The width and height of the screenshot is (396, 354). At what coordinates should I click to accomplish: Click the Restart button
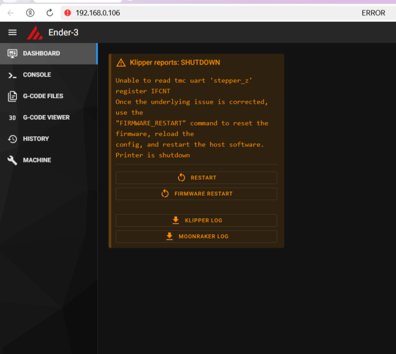click(x=196, y=178)
